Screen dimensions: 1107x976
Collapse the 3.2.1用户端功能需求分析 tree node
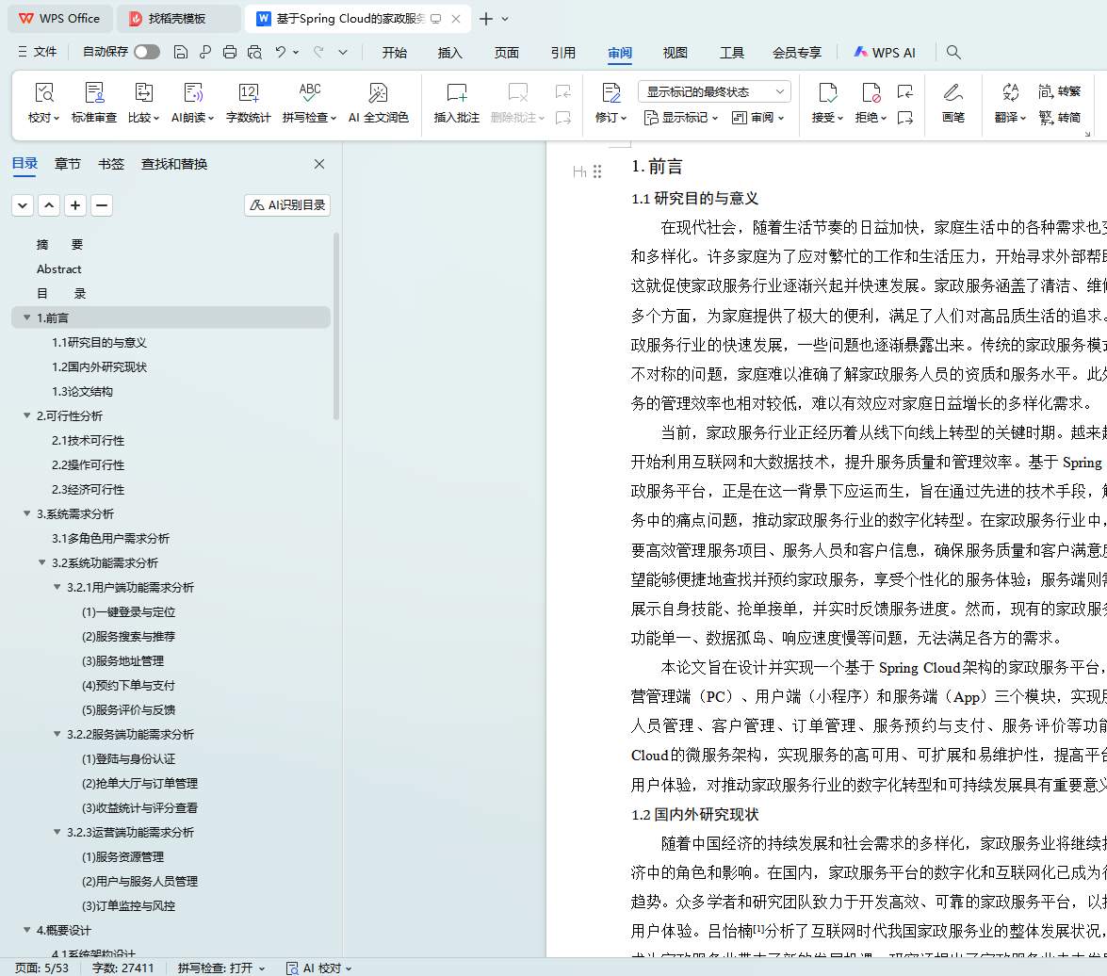pos(57,588)
